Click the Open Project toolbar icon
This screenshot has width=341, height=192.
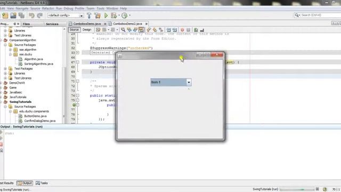pos(13,15)
